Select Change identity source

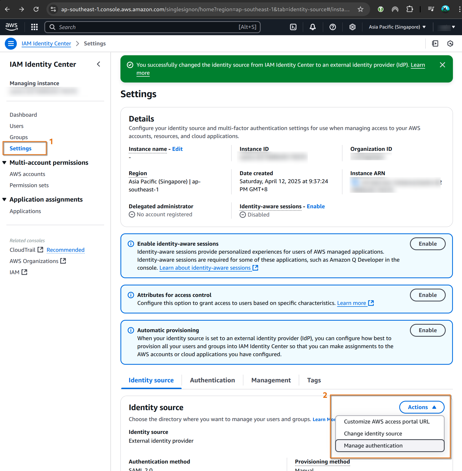(390, 434)
